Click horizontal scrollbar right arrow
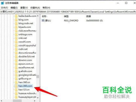This screenshot has width=136, height=102. point(35,101)
